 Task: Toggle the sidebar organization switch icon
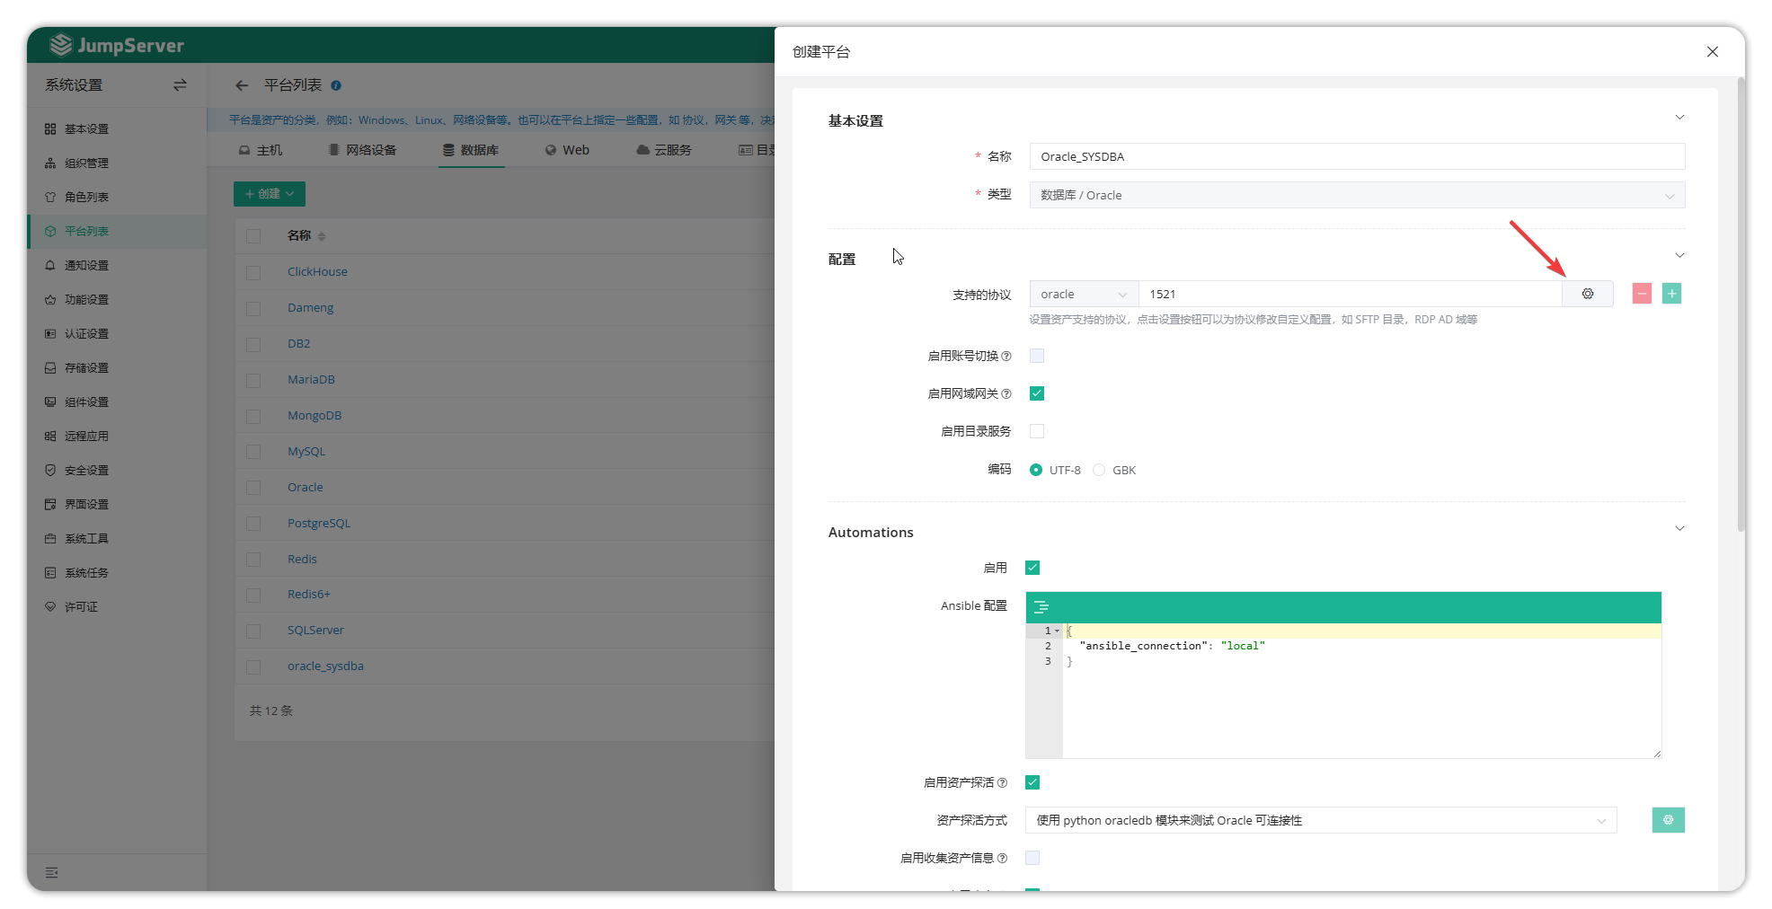tap(180, 85)
